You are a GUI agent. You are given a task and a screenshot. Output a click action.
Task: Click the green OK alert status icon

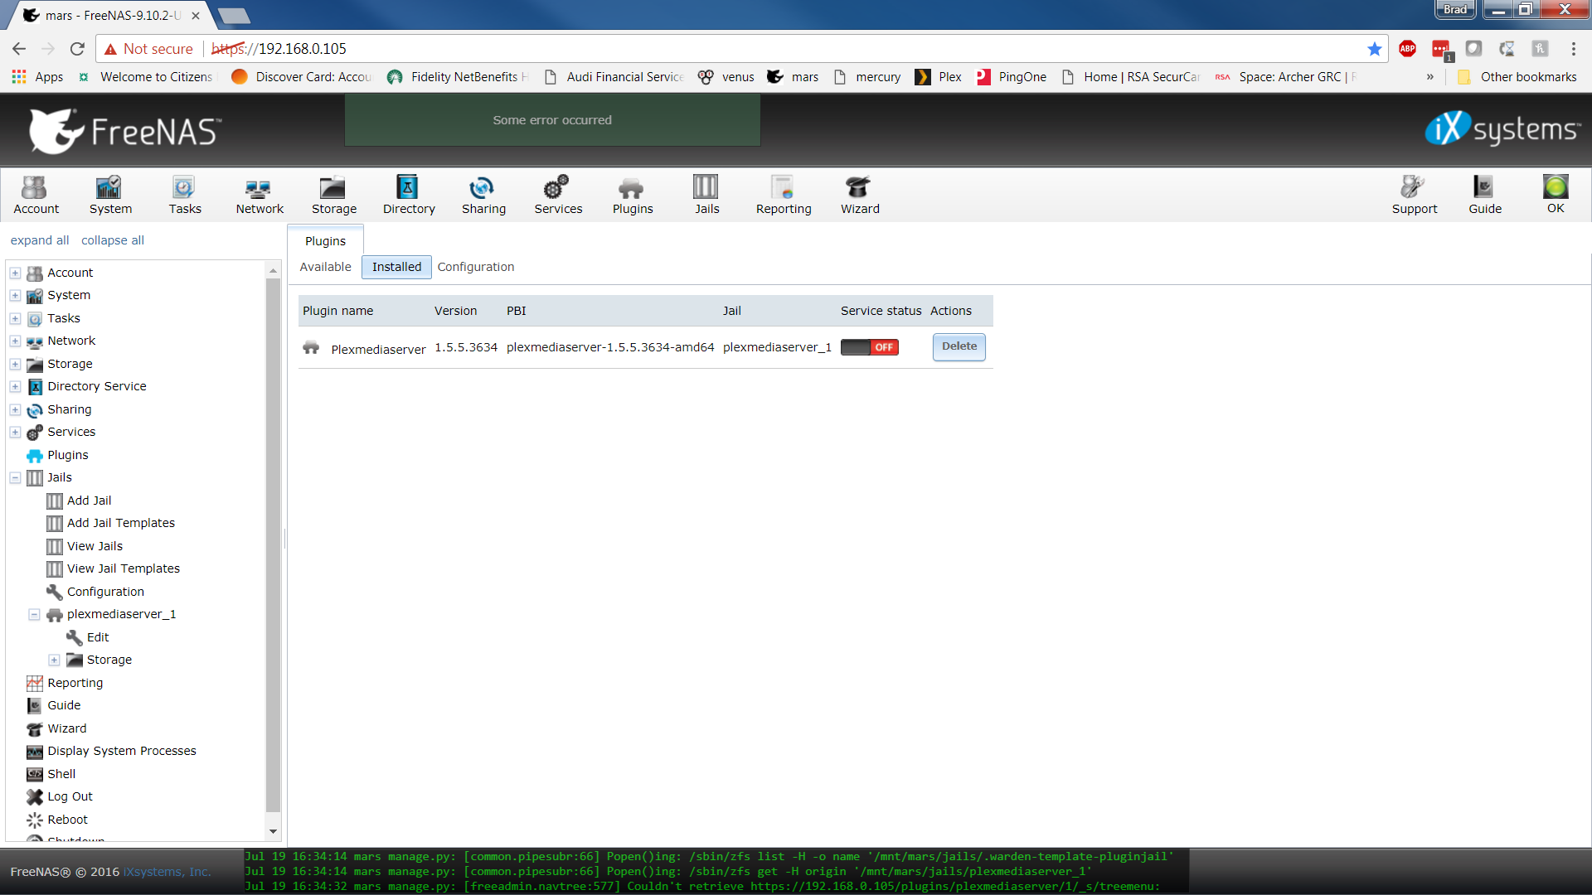pyautogui.click(x=1556, y=187)
